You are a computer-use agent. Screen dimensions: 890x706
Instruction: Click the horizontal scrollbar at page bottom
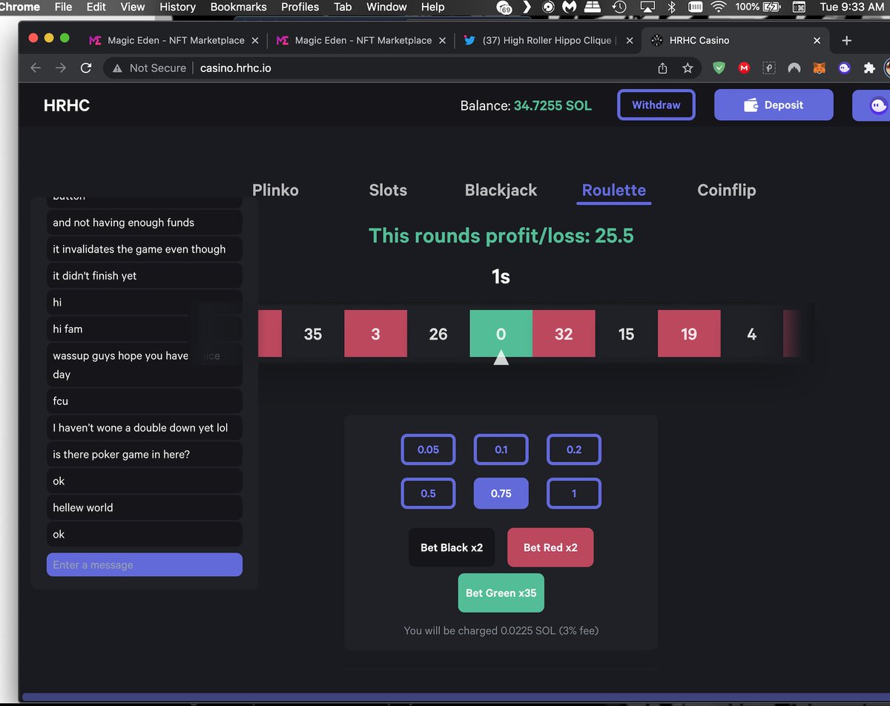[456, 697]
